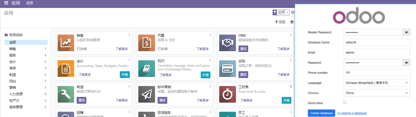The image size is (416, 117).
Task: Select the 销售 category in sidebar
Action: tap(26, 49)
